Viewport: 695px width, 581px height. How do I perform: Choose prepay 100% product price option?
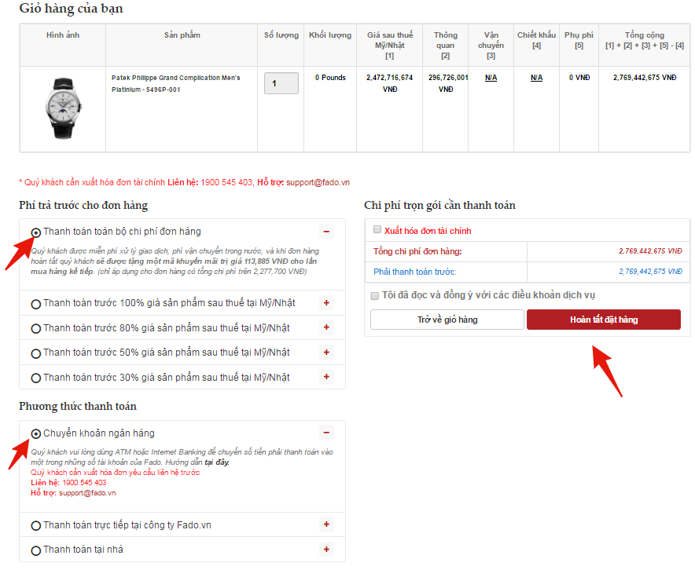pyautogui.click(x=36, y=304)
